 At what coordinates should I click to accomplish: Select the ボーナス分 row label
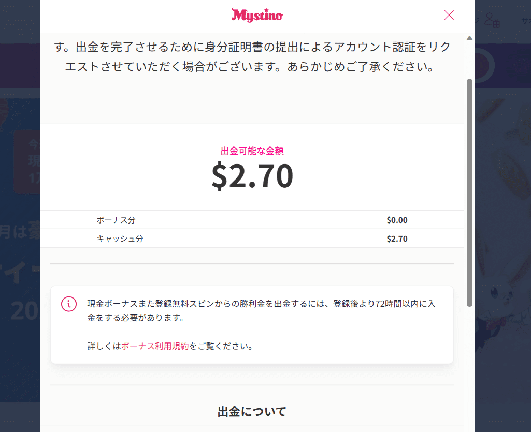[x=116, y=220]
